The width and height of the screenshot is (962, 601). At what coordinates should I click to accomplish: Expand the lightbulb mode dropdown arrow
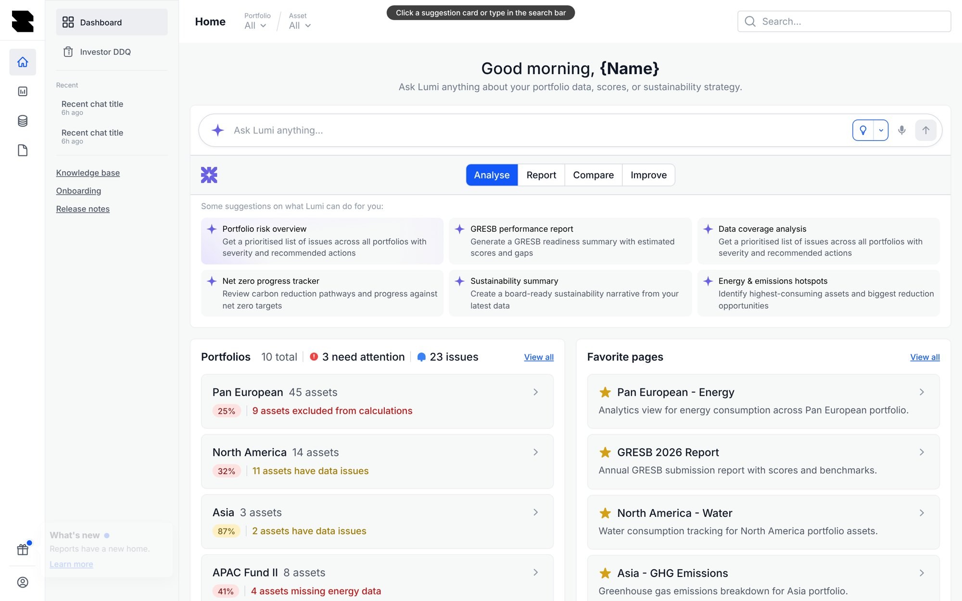[881, 130]
